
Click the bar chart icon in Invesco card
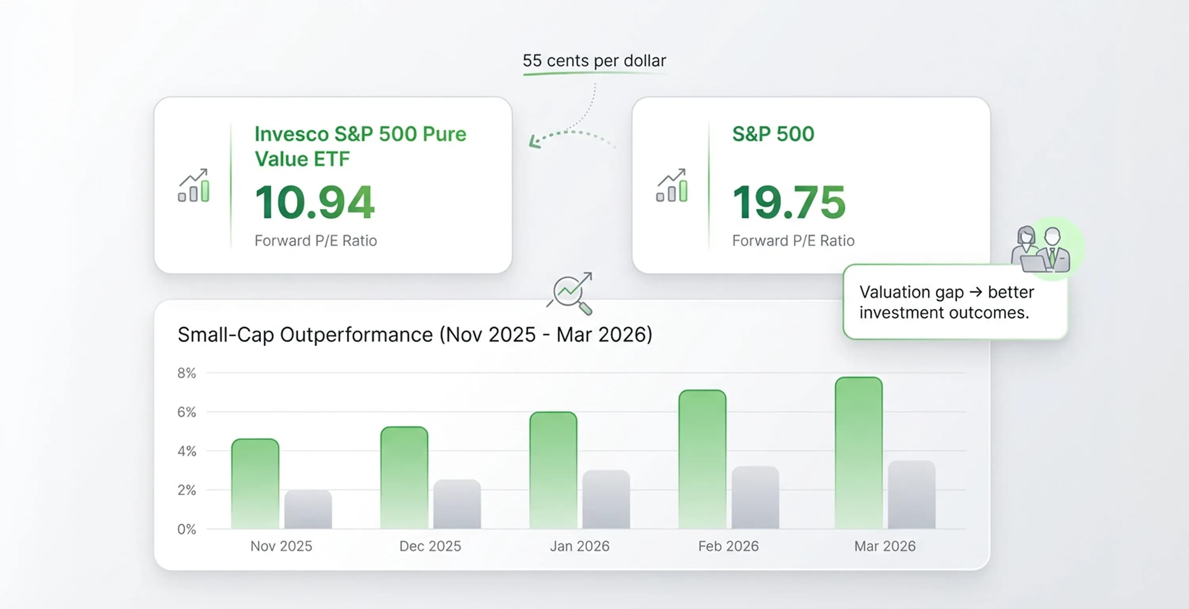coord(194,185)
